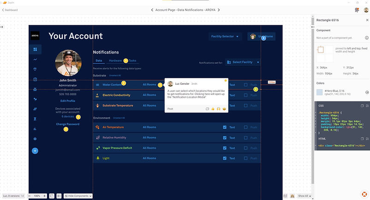Open user profile avatar in top-right corner
This screenshot has height=200, width=370.
[x=366, y=10]
